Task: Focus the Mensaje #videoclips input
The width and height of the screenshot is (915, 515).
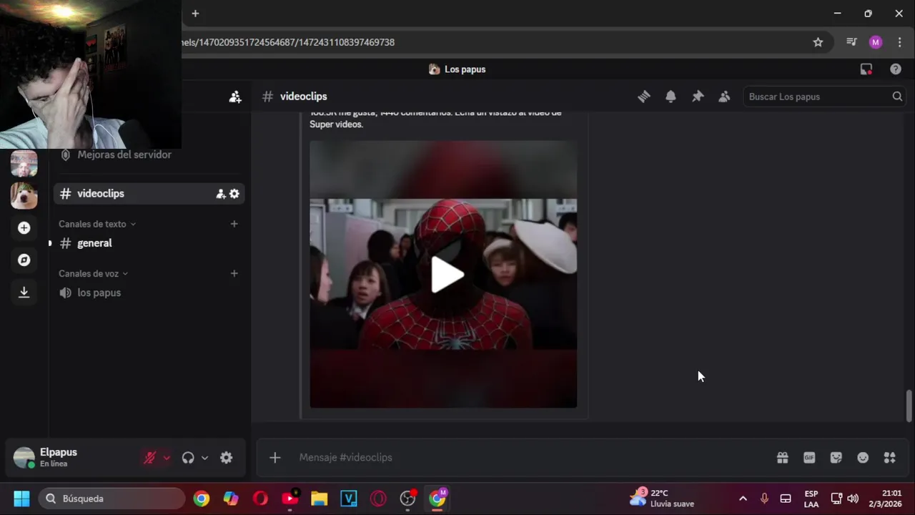Action: [529, 458]
